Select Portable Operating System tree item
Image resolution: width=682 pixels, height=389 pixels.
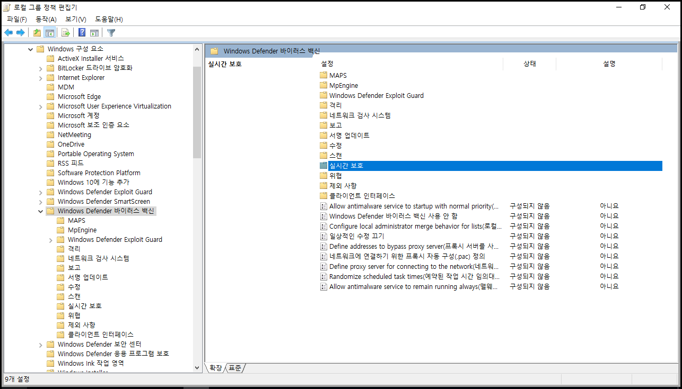(96, 154)
